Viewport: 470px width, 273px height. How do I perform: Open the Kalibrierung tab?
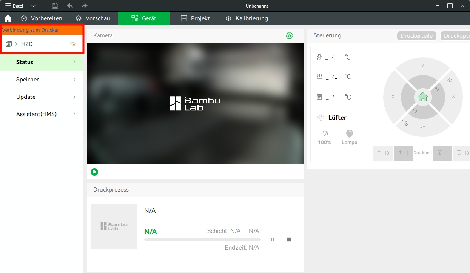tap(247, 18)
